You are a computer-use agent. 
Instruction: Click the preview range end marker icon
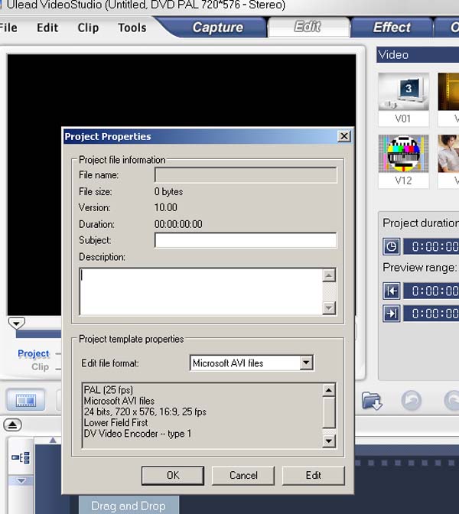391,314
